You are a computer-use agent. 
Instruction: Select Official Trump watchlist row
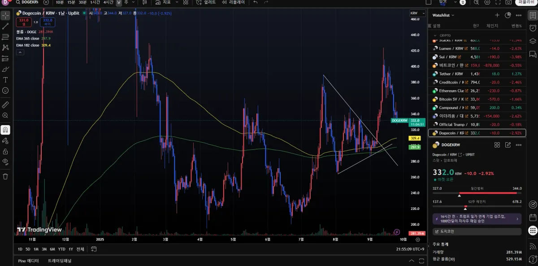(x=477, y=124)
